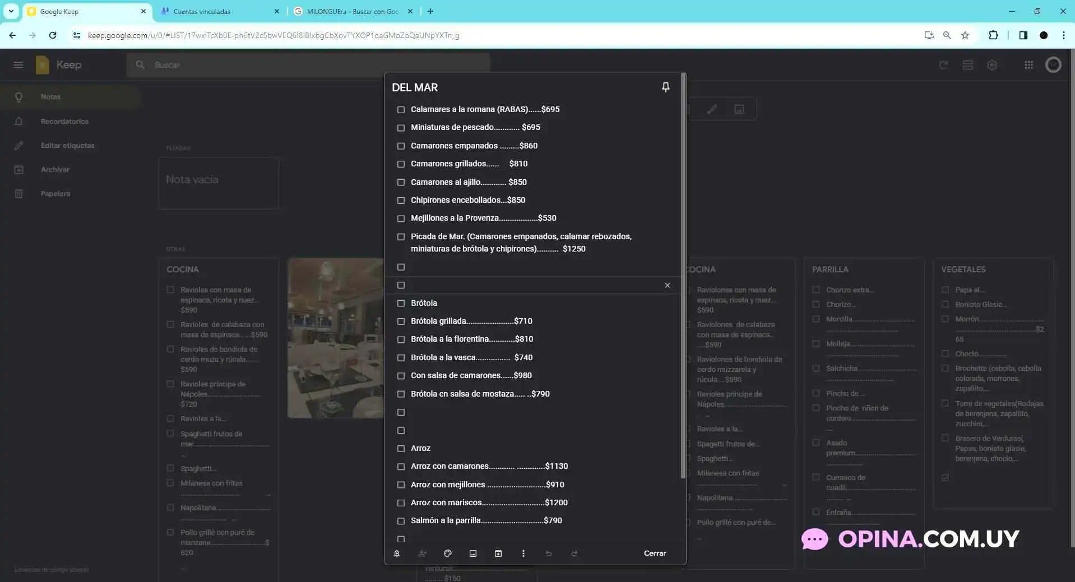Open the note's more options menu
This screenshot has height=582, width=1075.
pyautogui.click(x=523, y=553)
